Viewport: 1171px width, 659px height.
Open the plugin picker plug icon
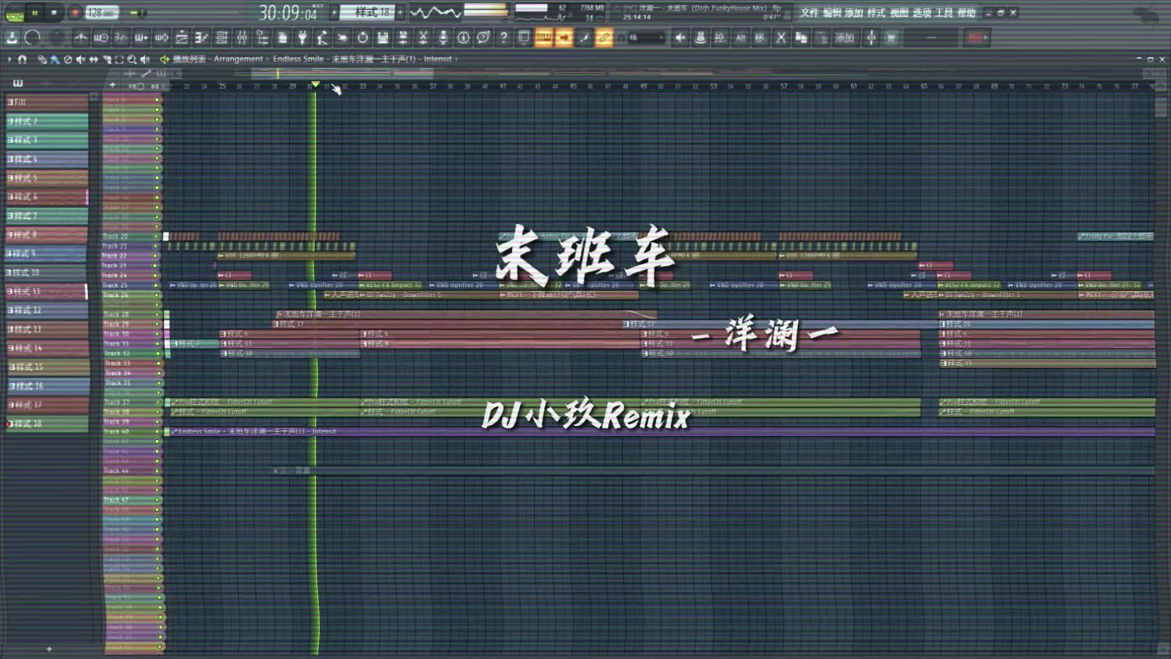point(303,38)
